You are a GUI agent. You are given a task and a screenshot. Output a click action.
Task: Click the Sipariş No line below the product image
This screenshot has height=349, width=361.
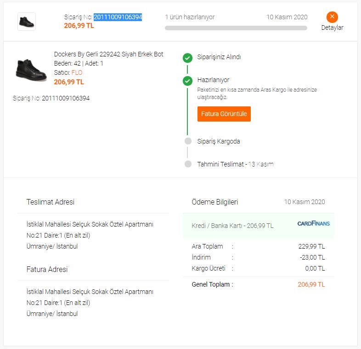(51, 99)
